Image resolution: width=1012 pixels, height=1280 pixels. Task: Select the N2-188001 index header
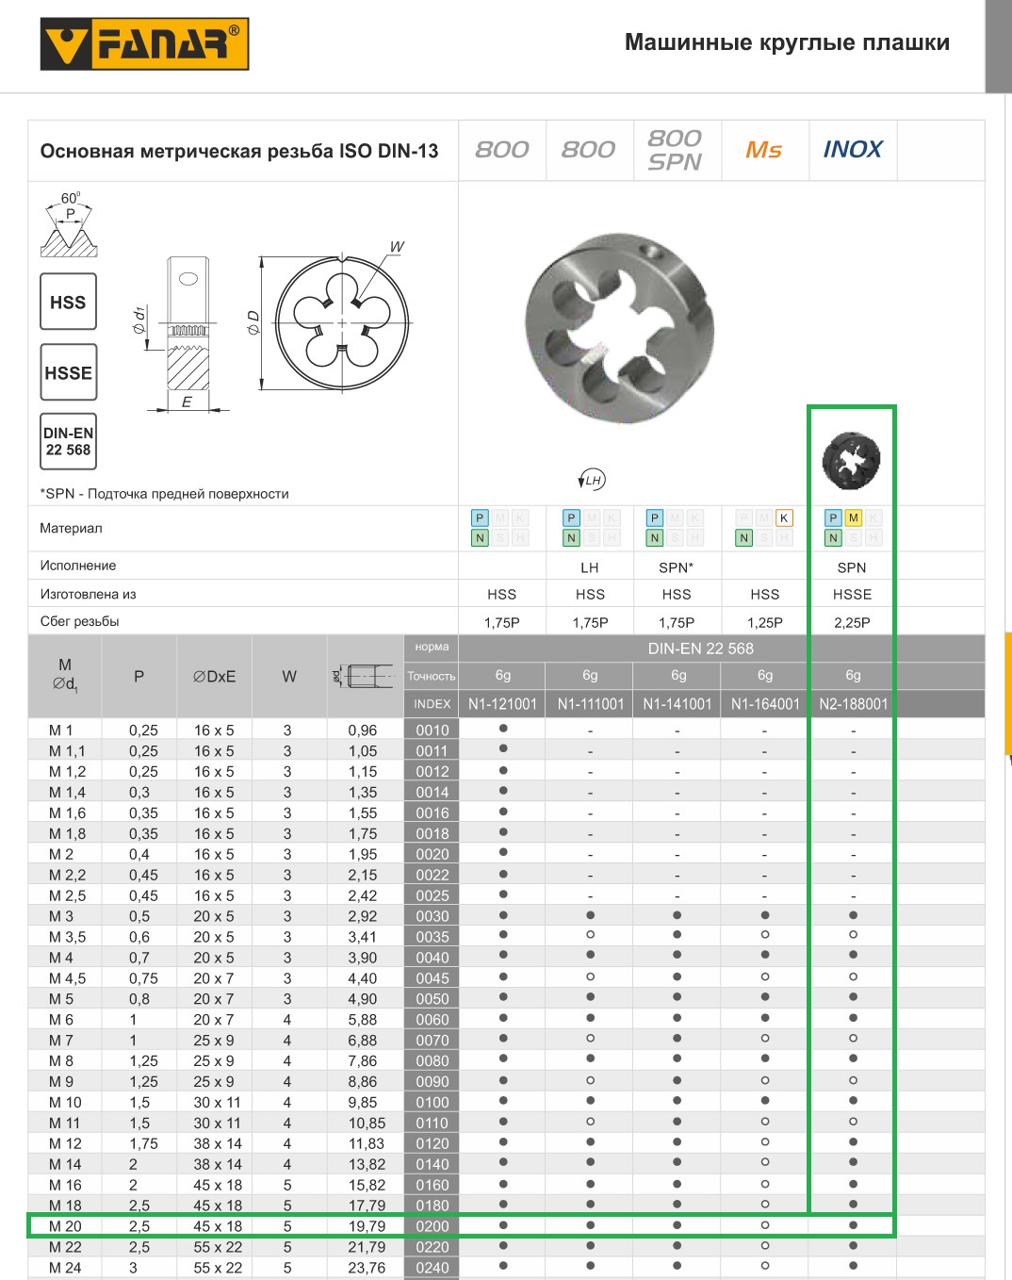tap(853, 703)
